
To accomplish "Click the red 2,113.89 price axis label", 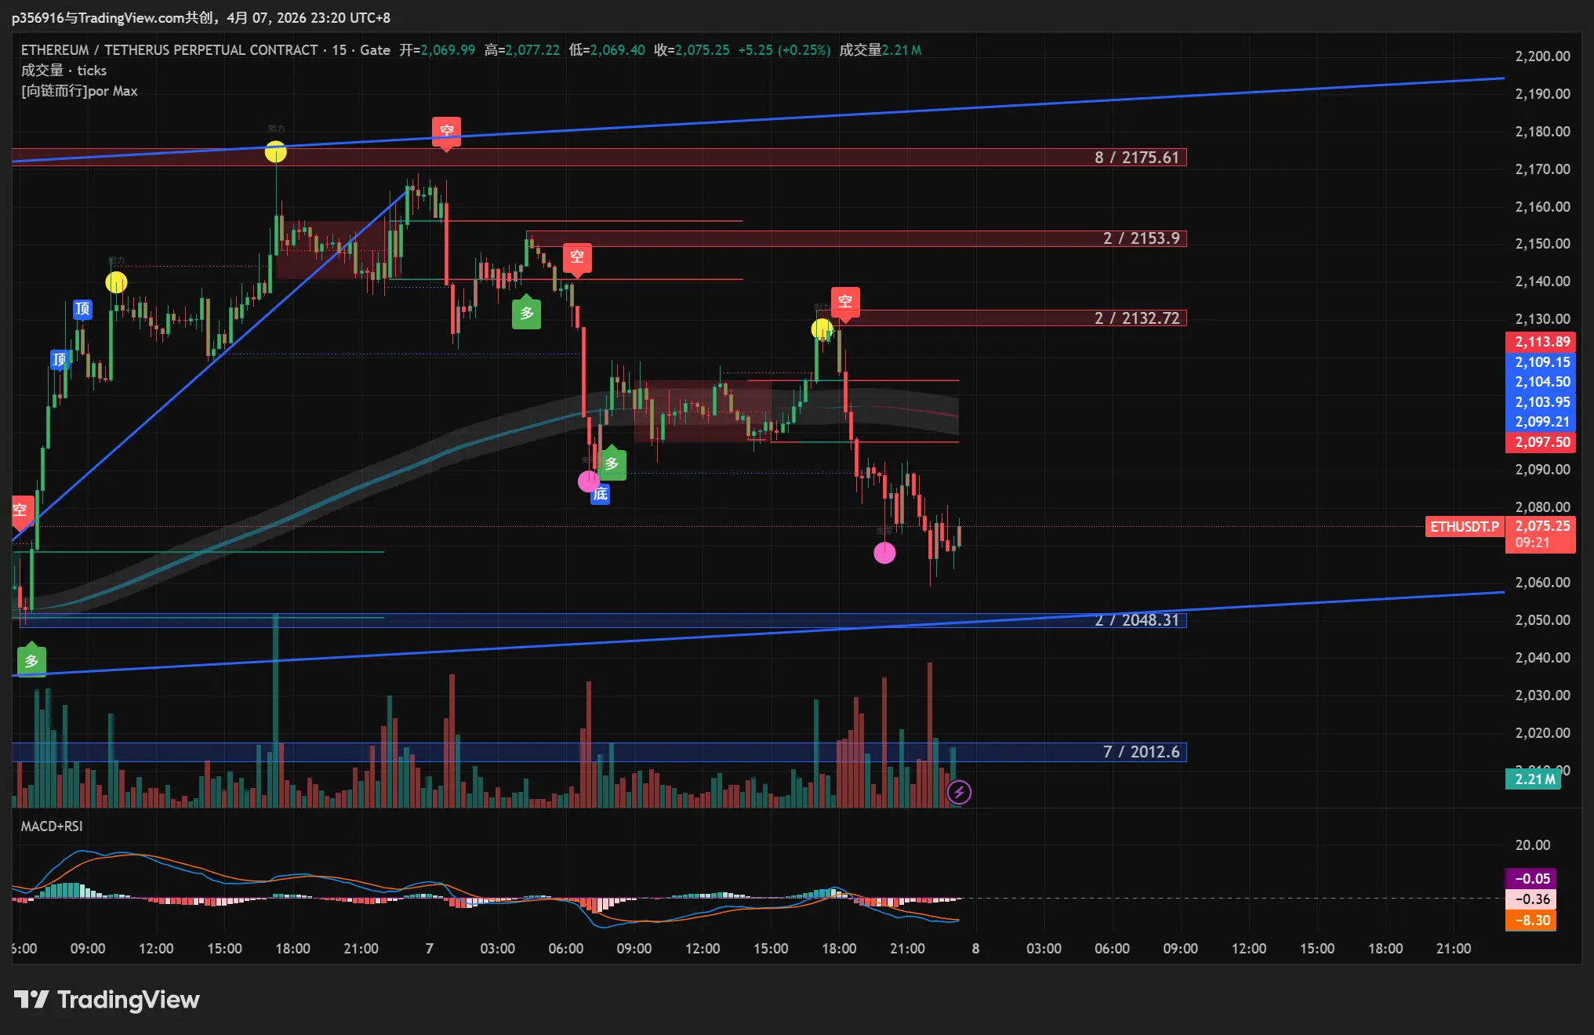I will 1541,342.
